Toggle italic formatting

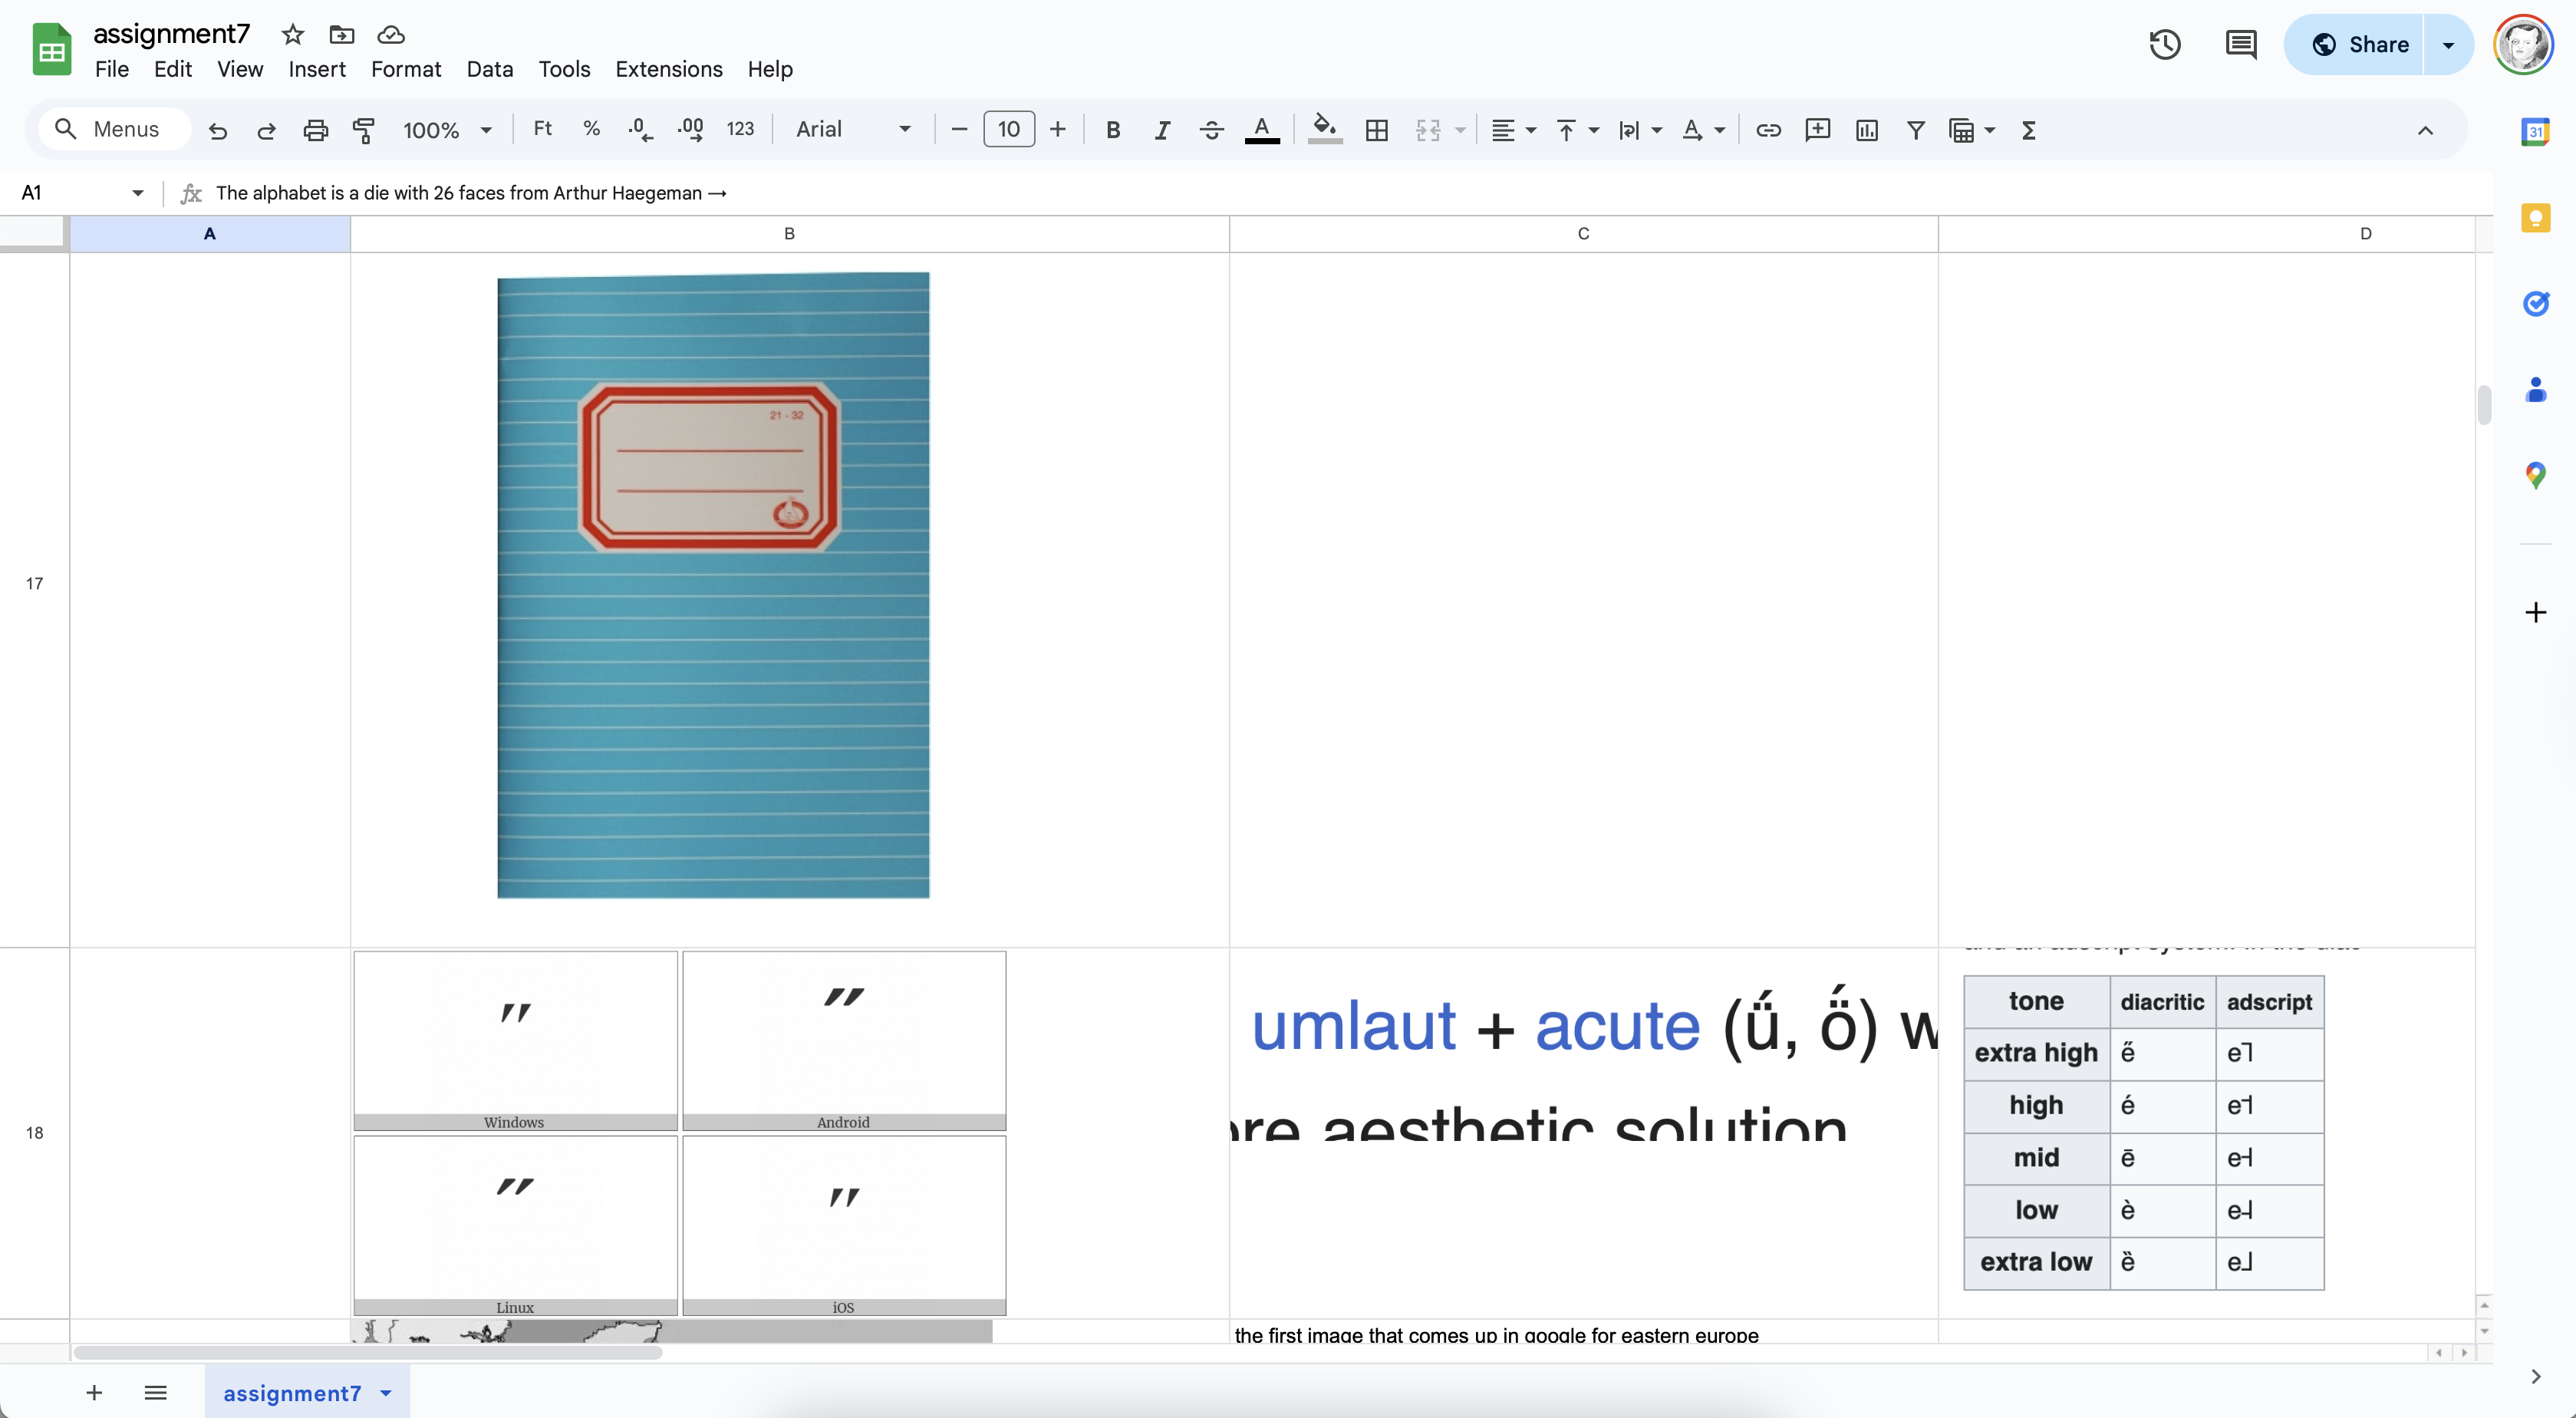pos(1161,130)
